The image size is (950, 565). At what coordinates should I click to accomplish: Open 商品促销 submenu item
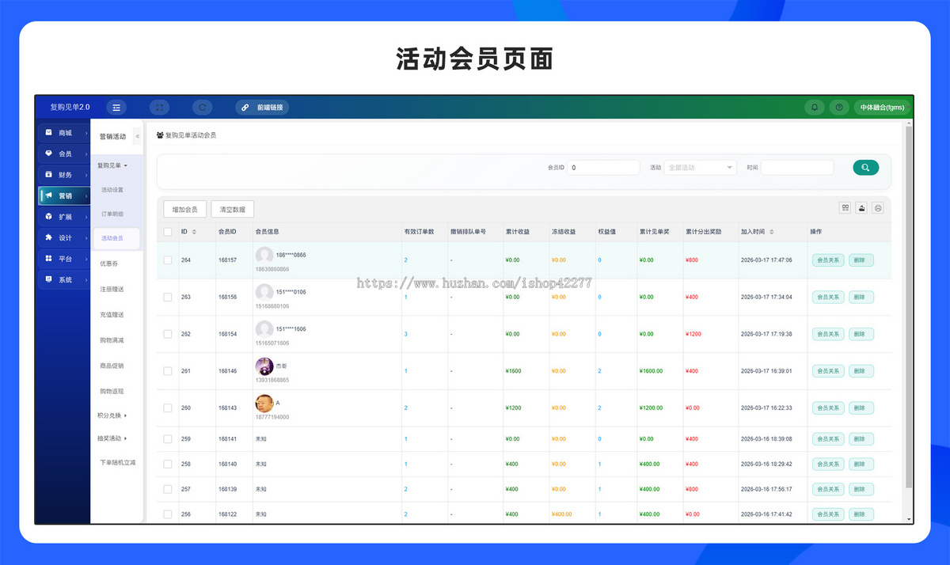point(112,366)
